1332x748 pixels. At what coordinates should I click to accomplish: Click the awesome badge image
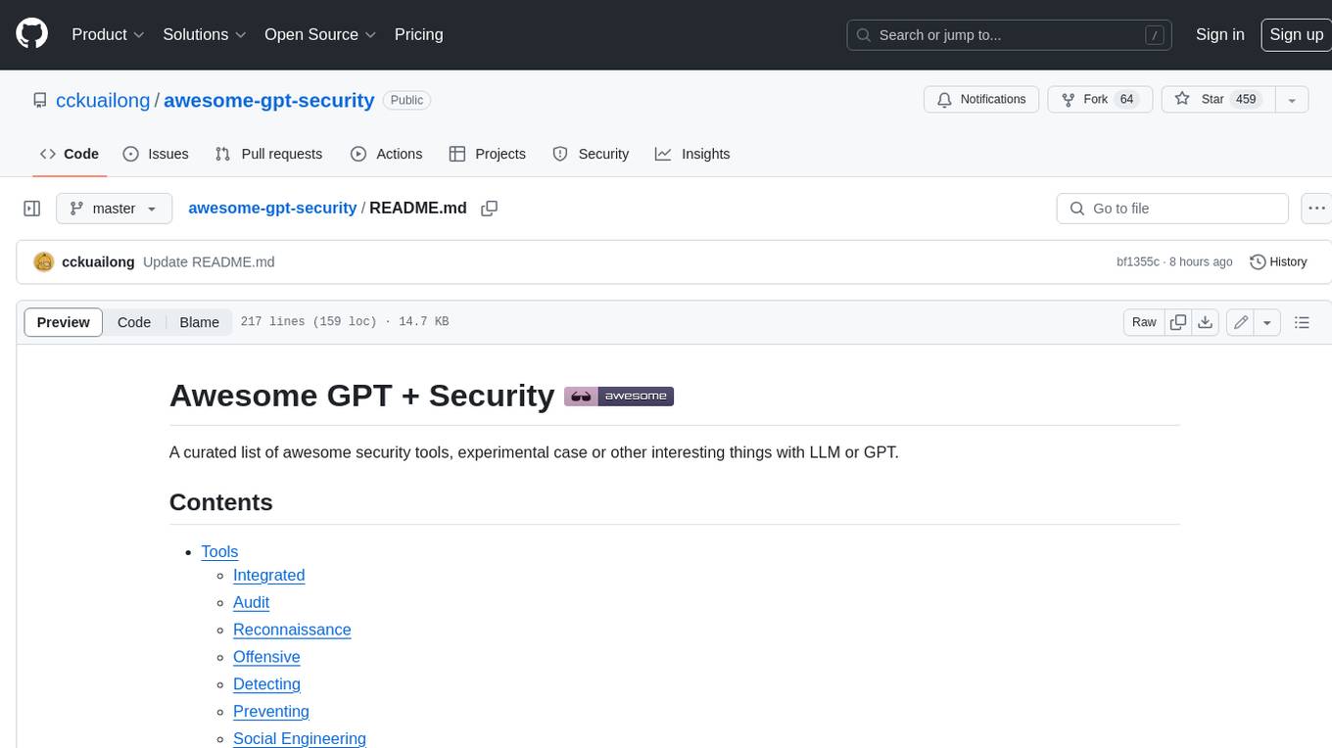point(619,396)
